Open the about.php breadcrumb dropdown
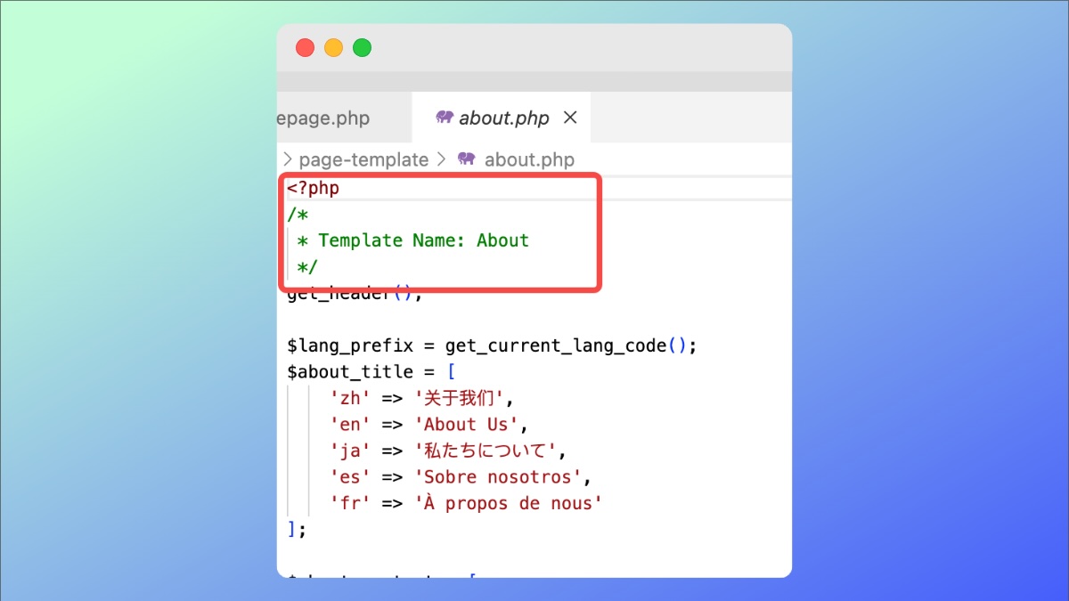Image resolution: width=1069 pixels, height=601 pixels. [529, 160]
